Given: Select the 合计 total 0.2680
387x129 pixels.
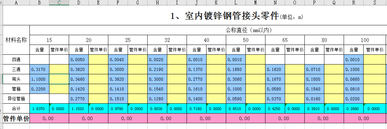Looking at the screenshot, I should click(x=354, y=108).
